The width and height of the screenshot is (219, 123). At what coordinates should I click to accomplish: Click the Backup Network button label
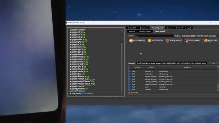click(x=176, y=41)
